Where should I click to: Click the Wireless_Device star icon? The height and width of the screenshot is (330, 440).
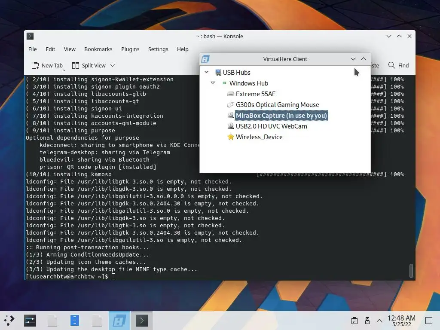pos(231,137)
